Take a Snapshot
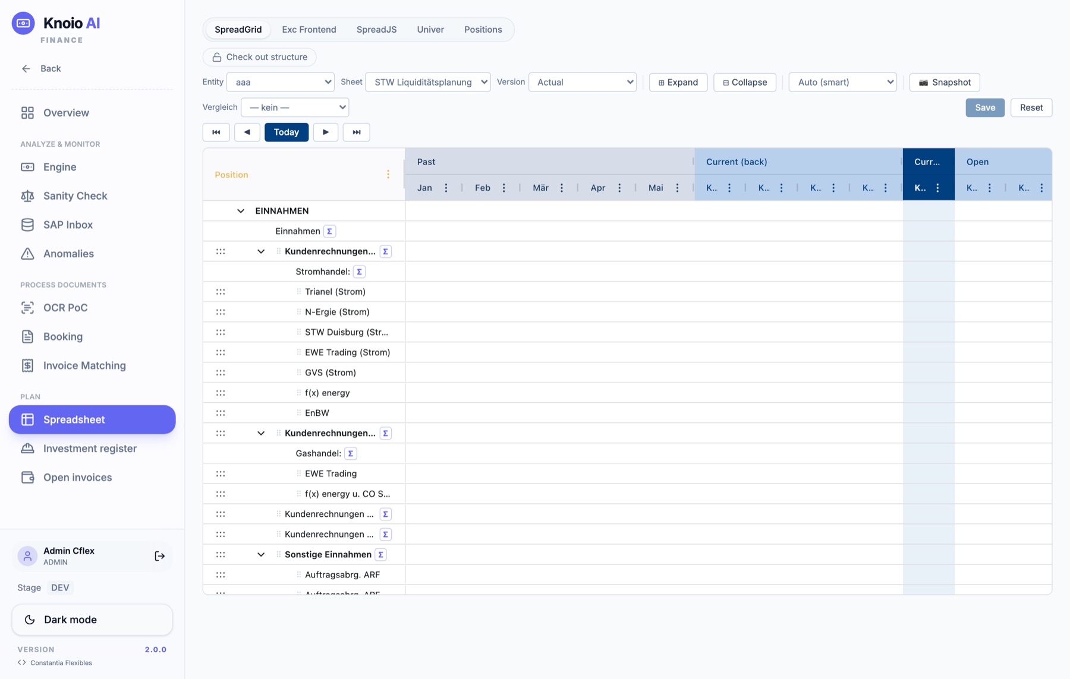This screenshot has width=1070, height=679. coord(945,82)
